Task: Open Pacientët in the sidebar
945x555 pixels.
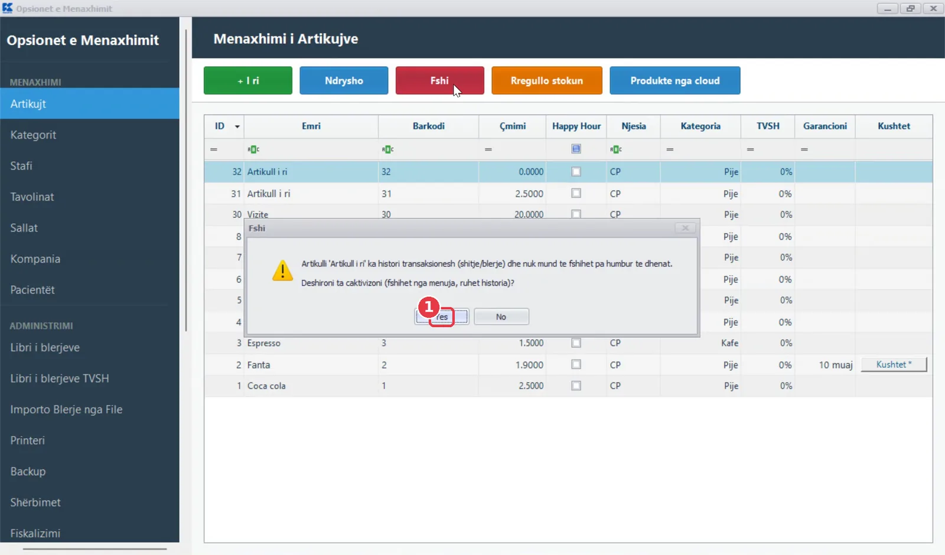Action: 90,290
